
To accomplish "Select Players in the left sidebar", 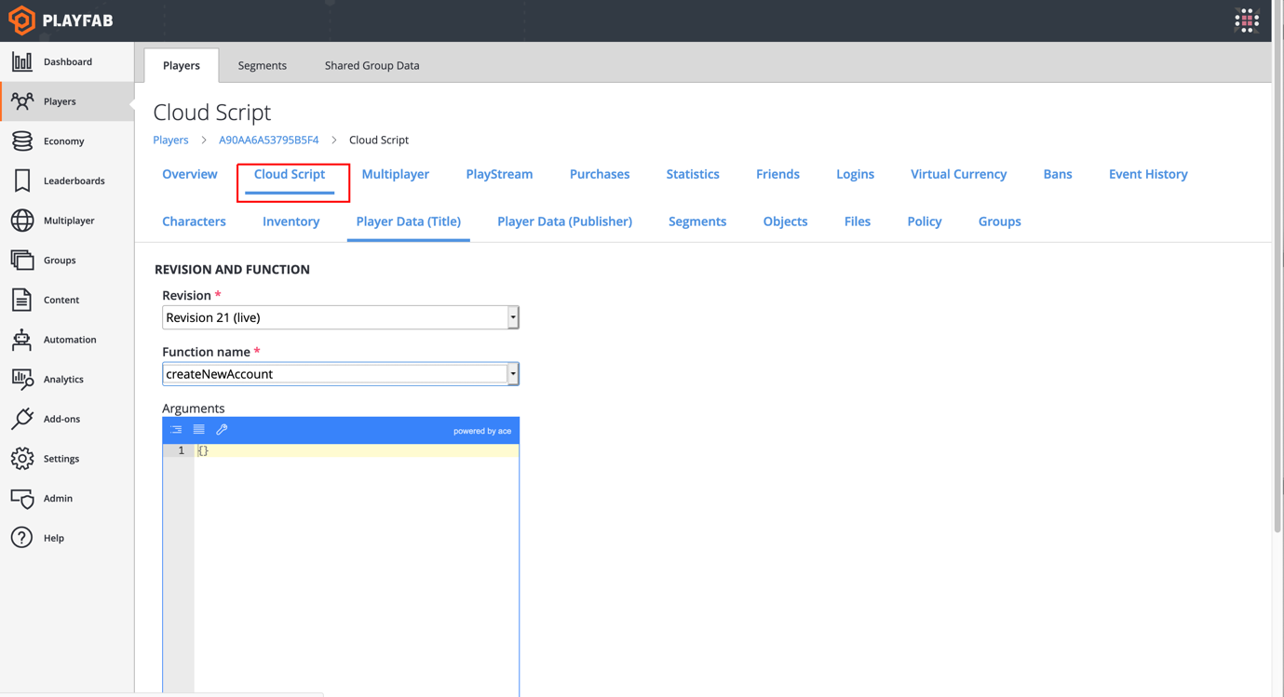I will (x=67, y=101).
